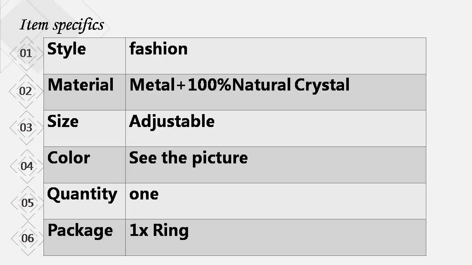Select the Size label cell
This screenshot has height=265, width=472.
(84, 128)
